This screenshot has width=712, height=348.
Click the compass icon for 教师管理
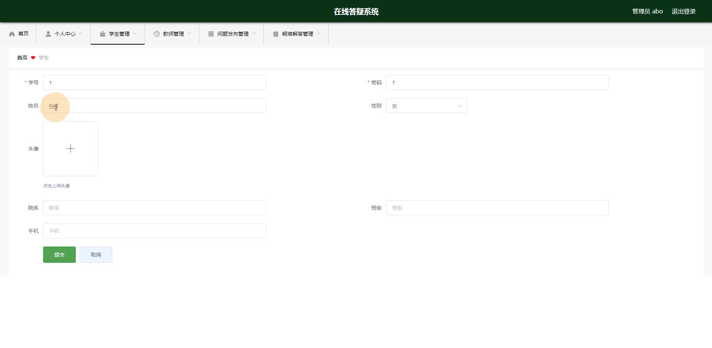tap(157, 34)
